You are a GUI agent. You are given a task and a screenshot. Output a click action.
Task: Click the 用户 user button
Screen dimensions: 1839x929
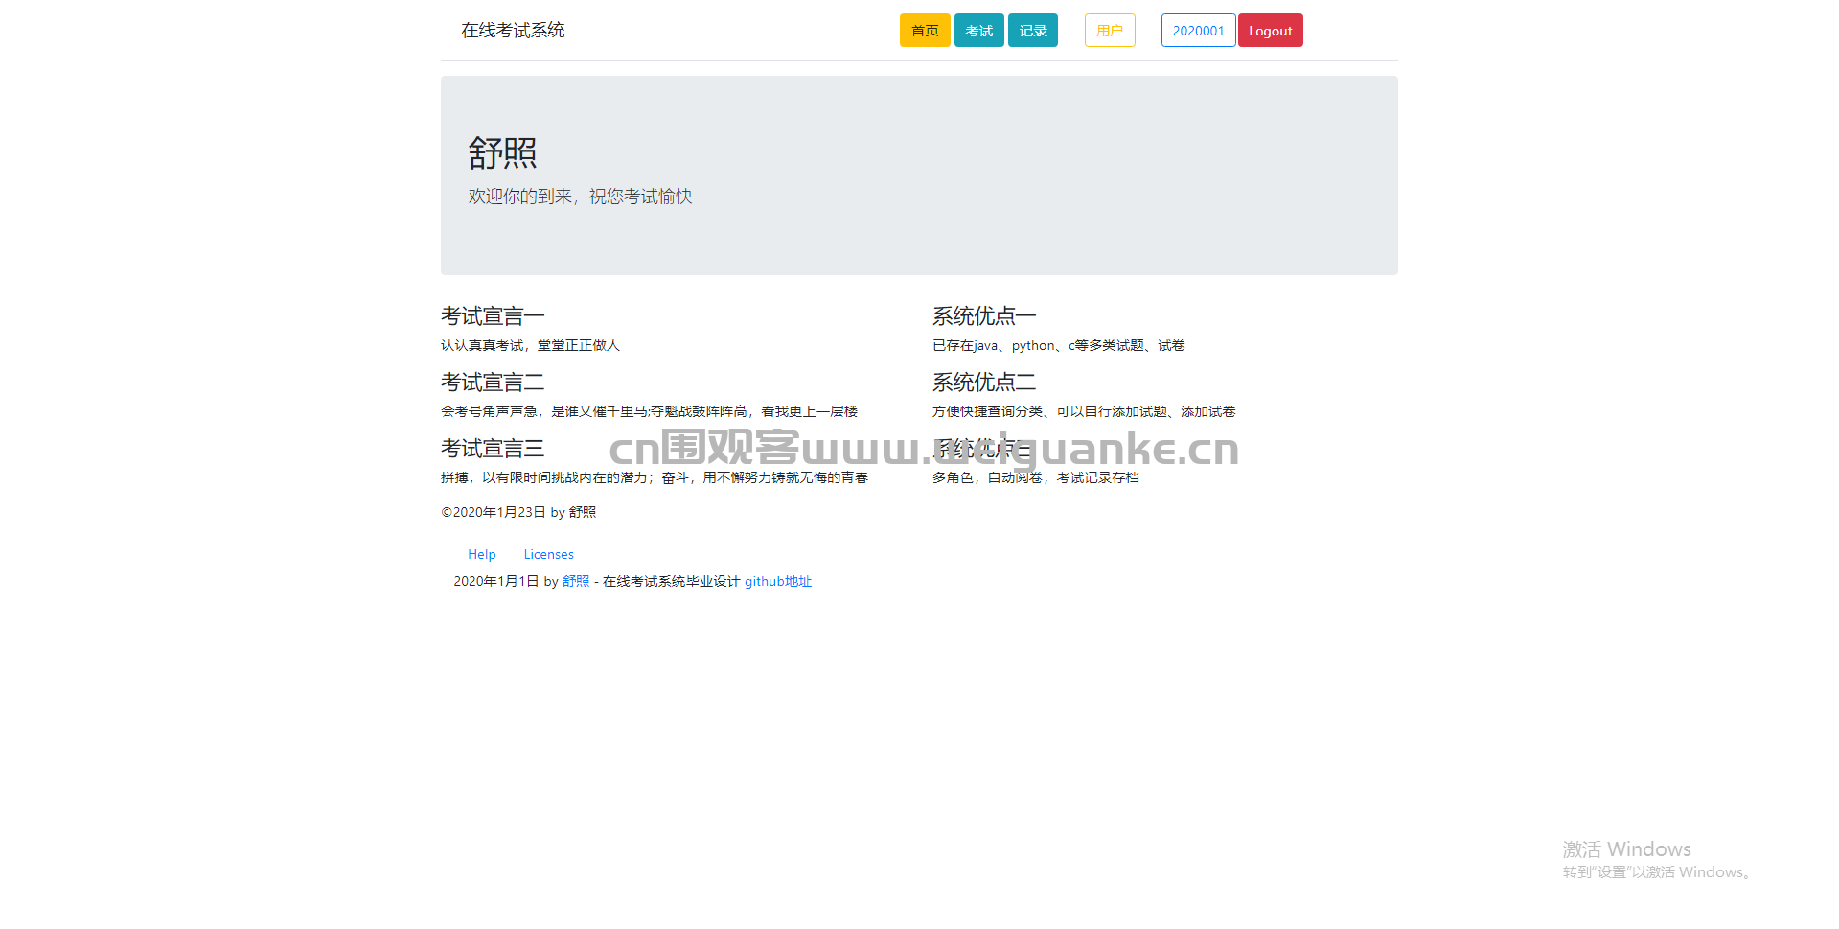pyautogui.click(x=1110, y=31)
